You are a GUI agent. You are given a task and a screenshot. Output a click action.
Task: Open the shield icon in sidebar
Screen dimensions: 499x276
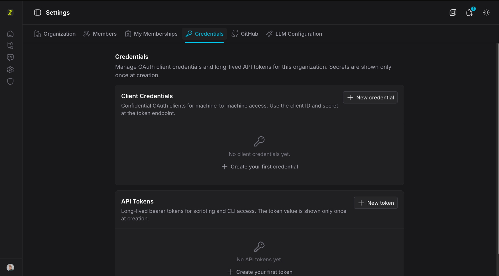coord(10,82)
